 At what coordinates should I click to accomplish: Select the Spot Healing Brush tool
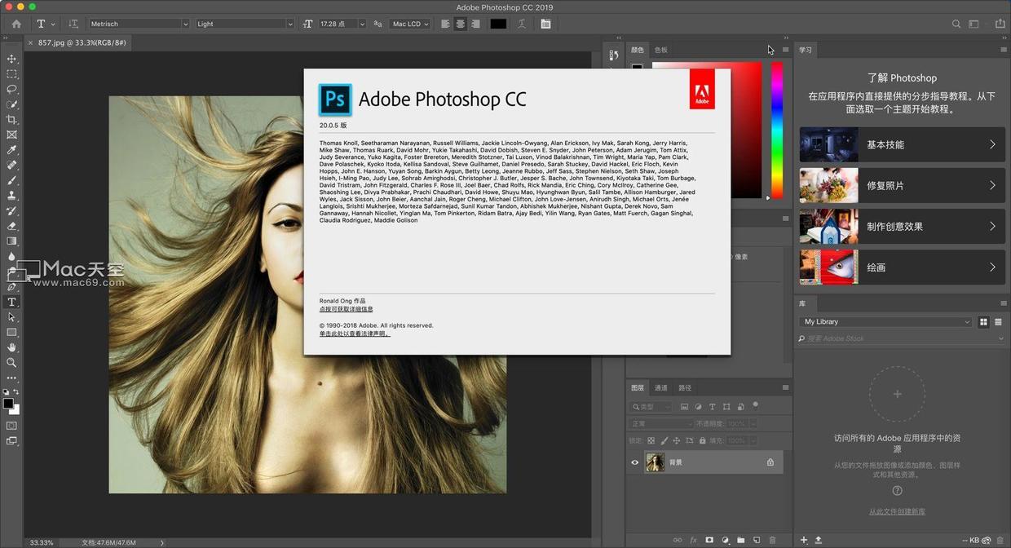coord(11,166)
